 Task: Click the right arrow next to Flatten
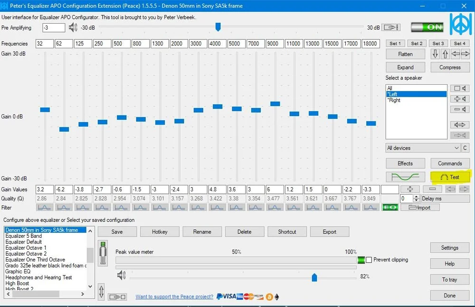[465, 54]
